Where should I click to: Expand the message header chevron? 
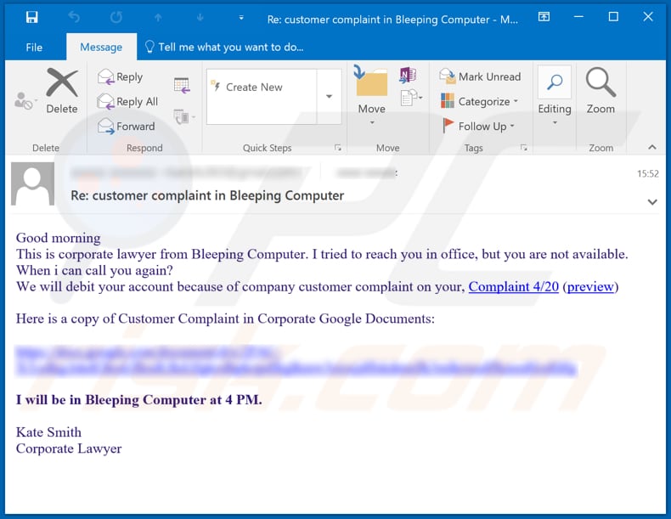coord(652,202)
